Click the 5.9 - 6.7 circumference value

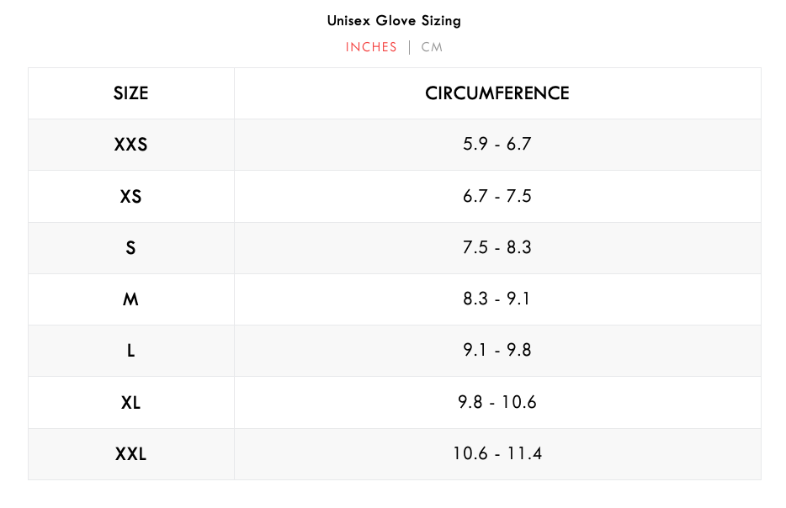(x=497, y=145)
